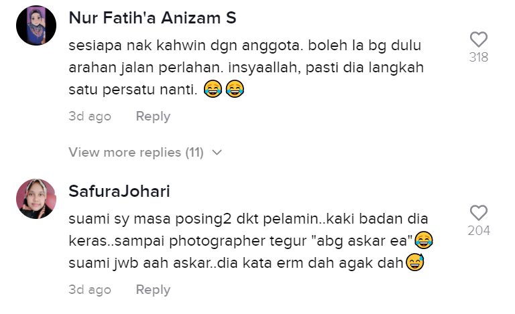Viewport: 515px width, 314px height.
Task: Open SafuraJohari's profile avatar
Action: point(36,199)
